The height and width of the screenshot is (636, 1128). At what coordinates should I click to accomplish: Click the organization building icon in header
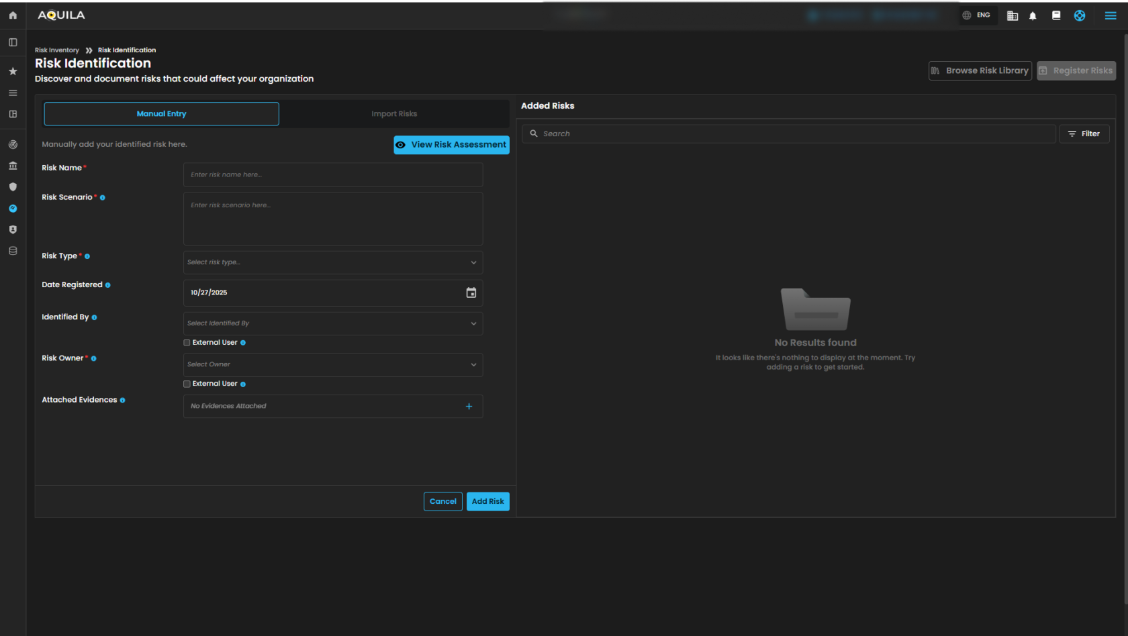click(x=1013, y=15)
